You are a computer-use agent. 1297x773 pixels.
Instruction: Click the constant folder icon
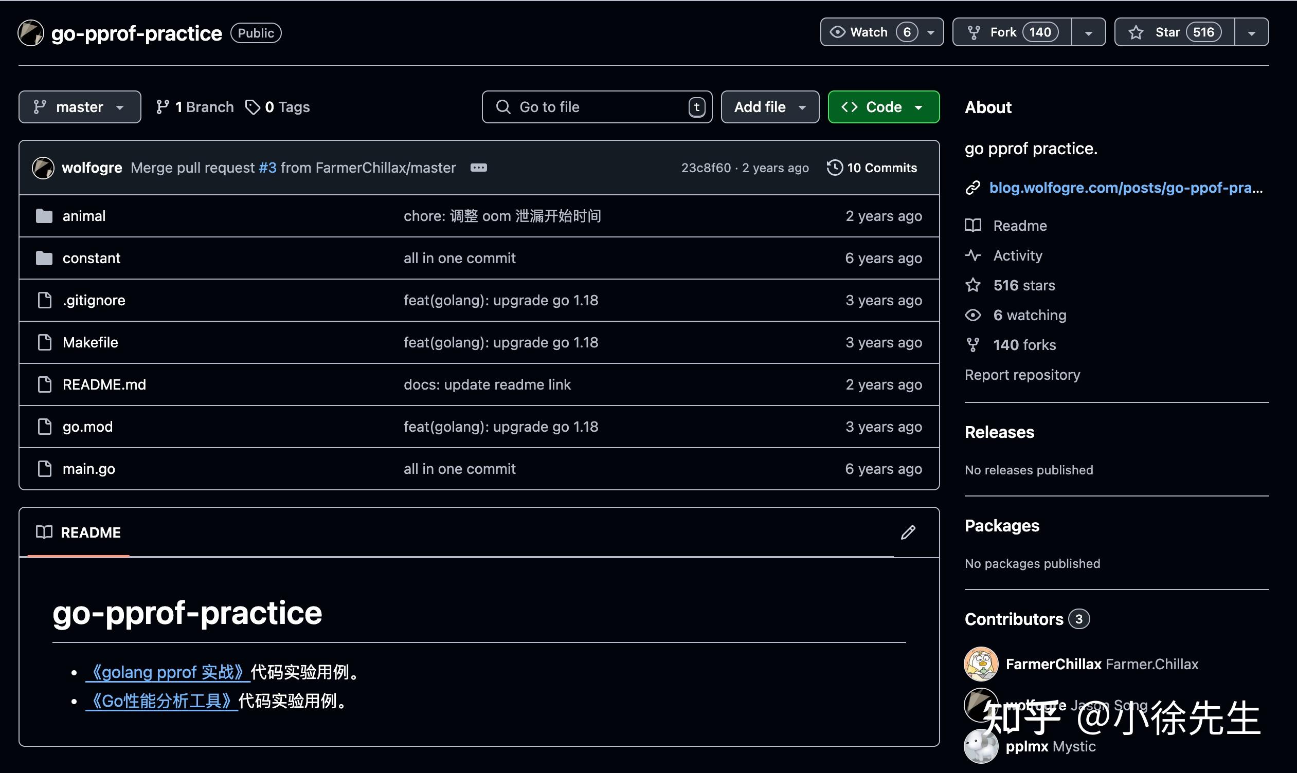44,258
